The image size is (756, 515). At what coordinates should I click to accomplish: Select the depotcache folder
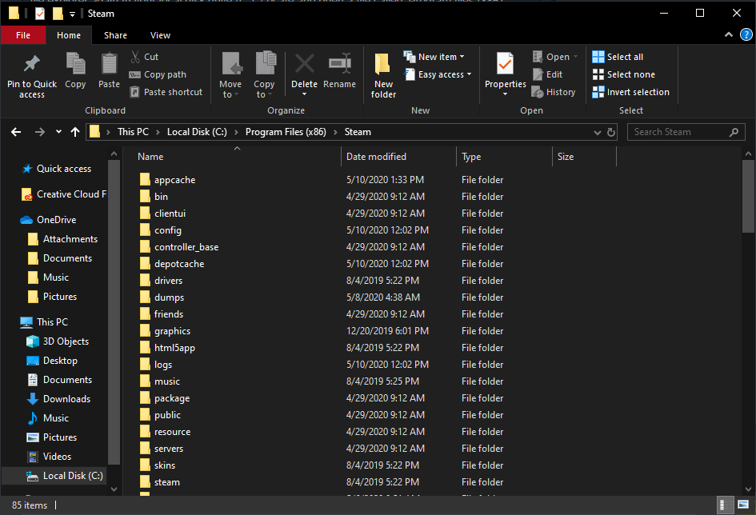[x=179, y=264]
